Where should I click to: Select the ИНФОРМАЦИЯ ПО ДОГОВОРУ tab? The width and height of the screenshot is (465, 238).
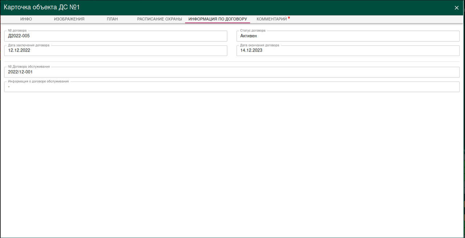click(218, 19)
